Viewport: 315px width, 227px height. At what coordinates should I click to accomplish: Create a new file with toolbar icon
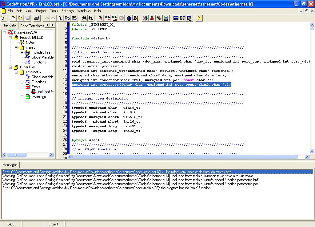click(14, 18)
